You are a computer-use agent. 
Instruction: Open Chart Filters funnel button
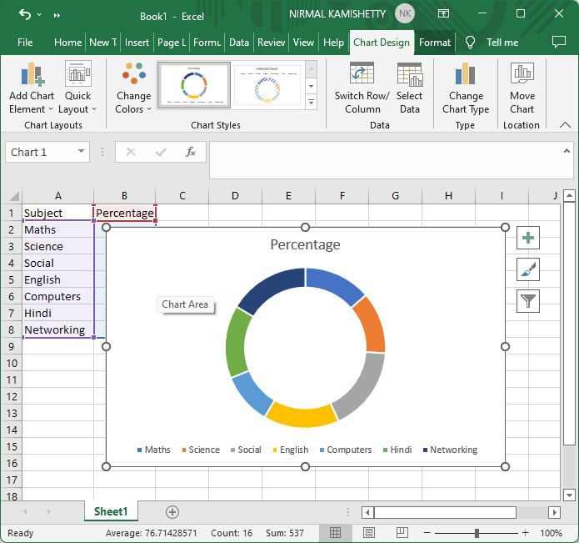point(528,301)
